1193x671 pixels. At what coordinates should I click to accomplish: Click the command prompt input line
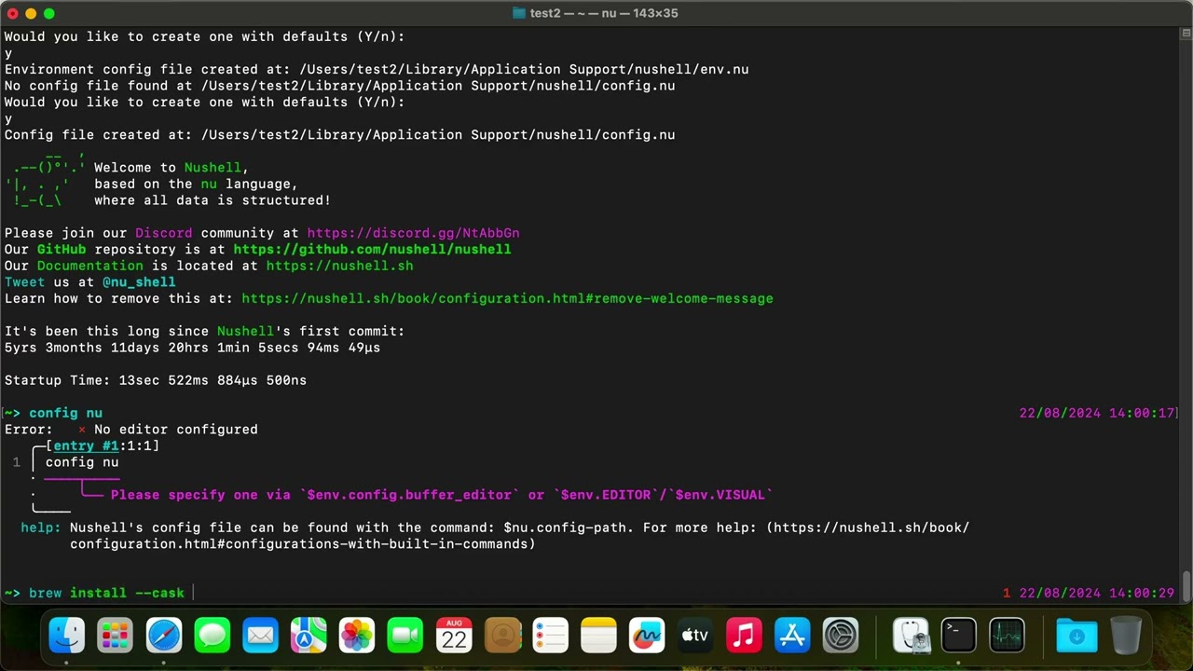coord(596,593)
